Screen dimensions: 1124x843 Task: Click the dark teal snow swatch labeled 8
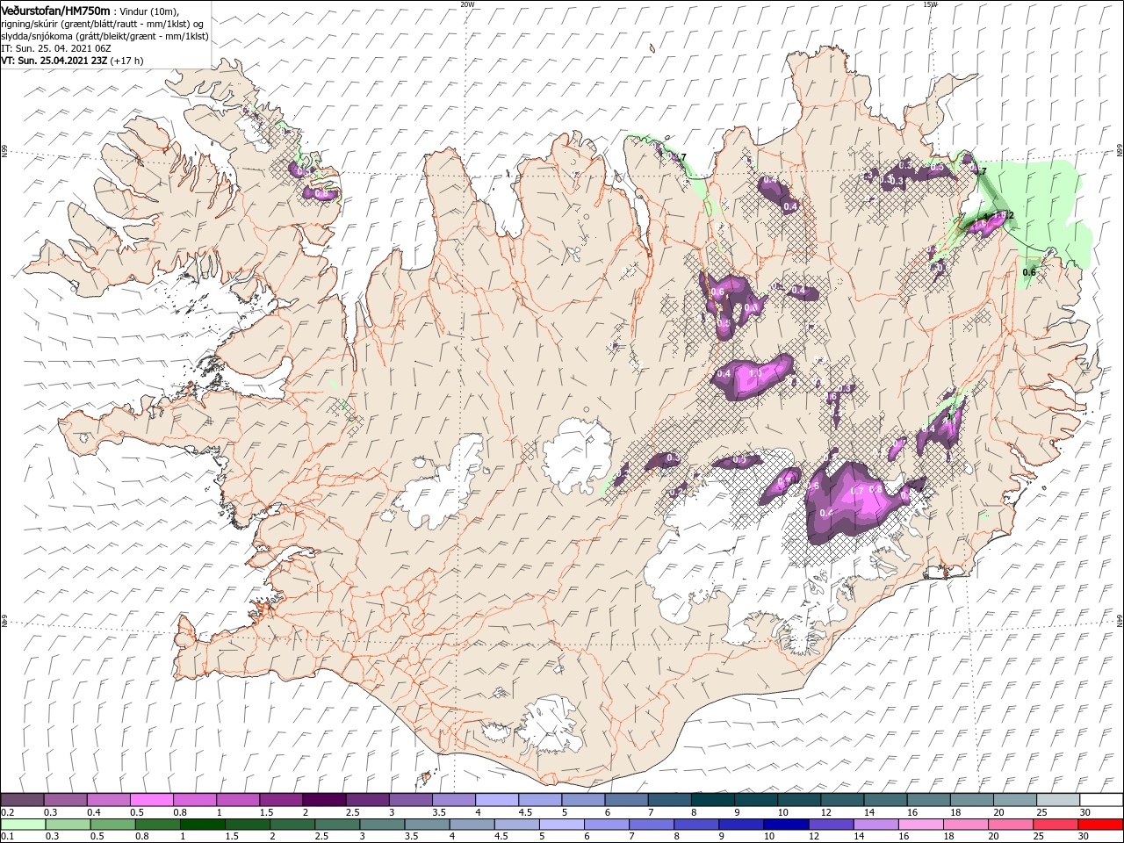click(x=712, y=799)
